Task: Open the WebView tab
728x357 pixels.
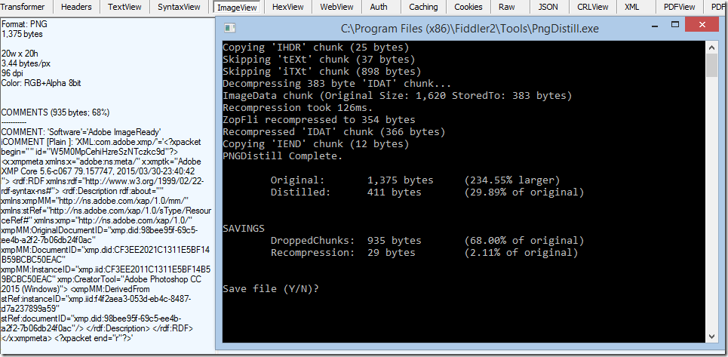Action: (x=337, y=7)
